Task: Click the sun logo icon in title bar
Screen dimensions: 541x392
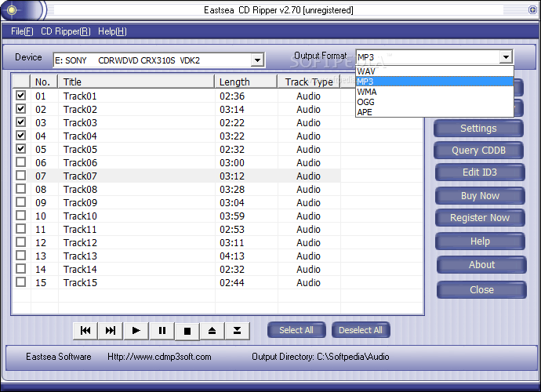Action: pos(12,10)
